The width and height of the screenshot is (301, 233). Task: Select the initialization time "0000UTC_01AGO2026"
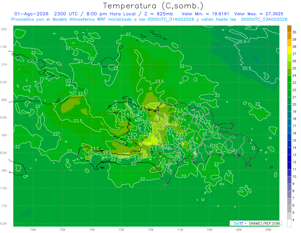[x=171, y=19]
